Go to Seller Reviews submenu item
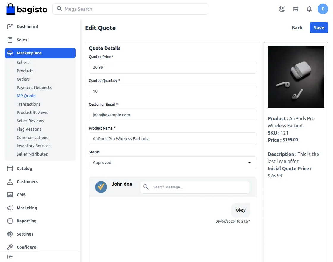 30,121
